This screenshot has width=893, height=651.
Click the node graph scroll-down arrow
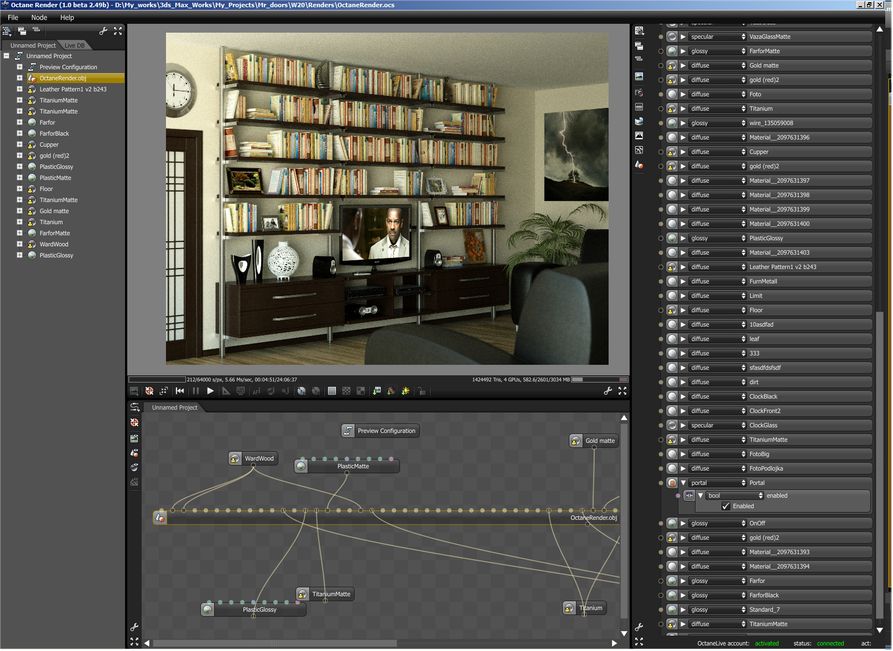click(x=624, y=633)
